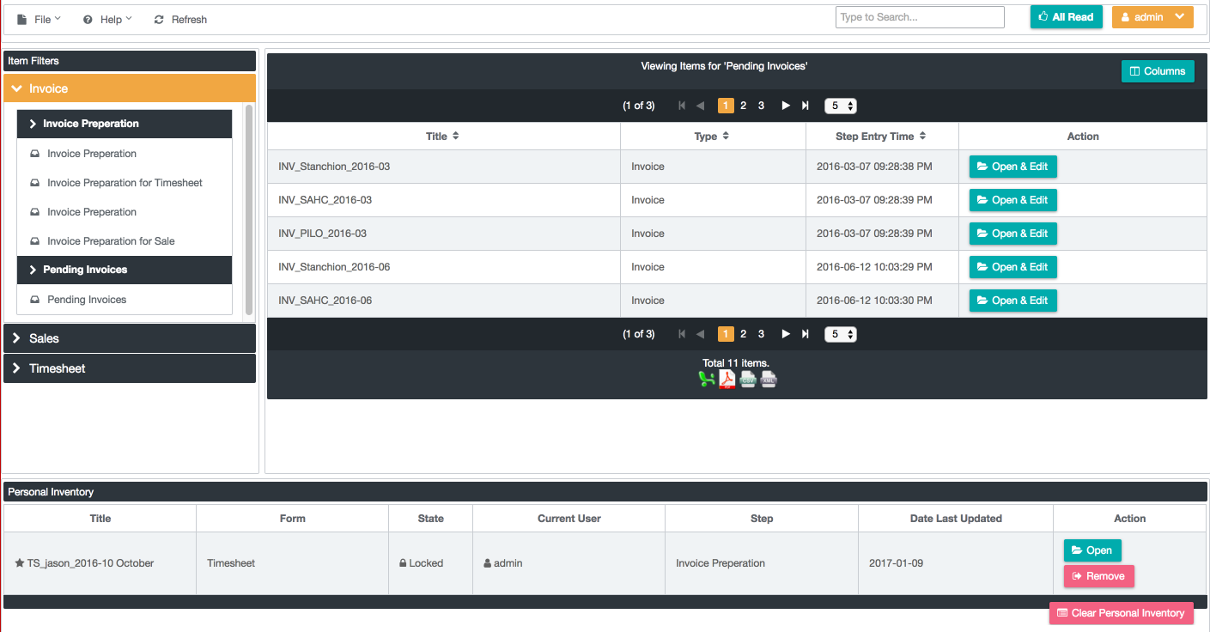Click the Item Filters panel scrollbar

point(249,210)
